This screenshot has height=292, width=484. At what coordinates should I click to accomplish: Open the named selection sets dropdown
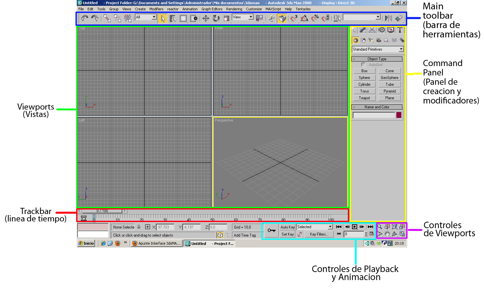point(362,17)
